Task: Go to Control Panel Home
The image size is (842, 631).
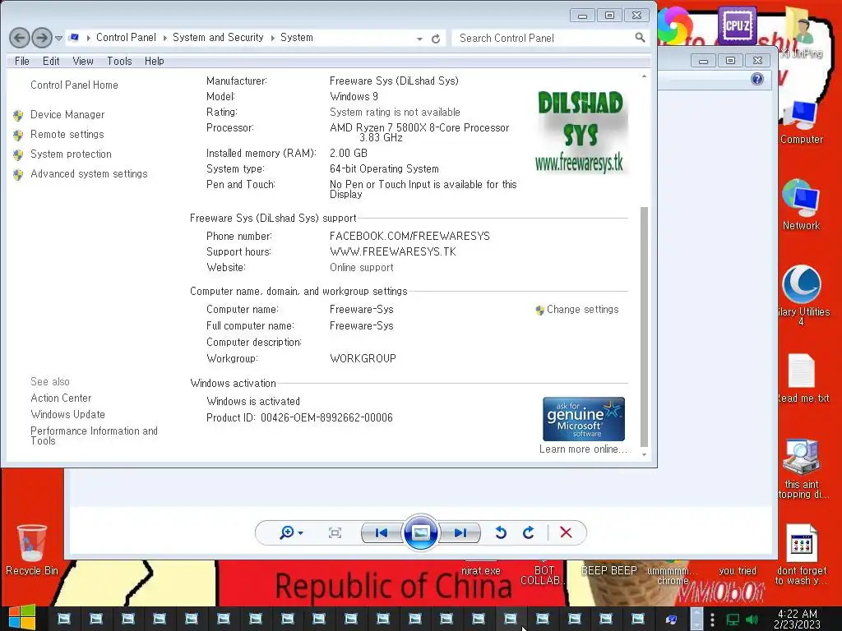Action: (74, 85)
